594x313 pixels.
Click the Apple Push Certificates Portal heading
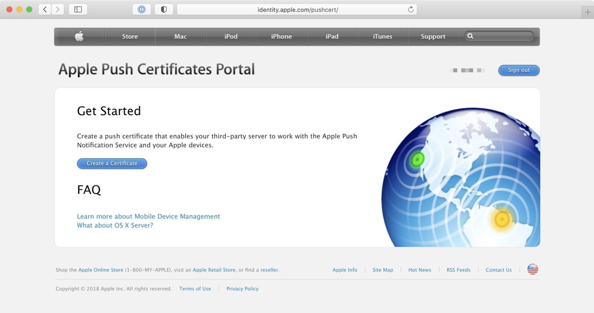pos(156,69)
